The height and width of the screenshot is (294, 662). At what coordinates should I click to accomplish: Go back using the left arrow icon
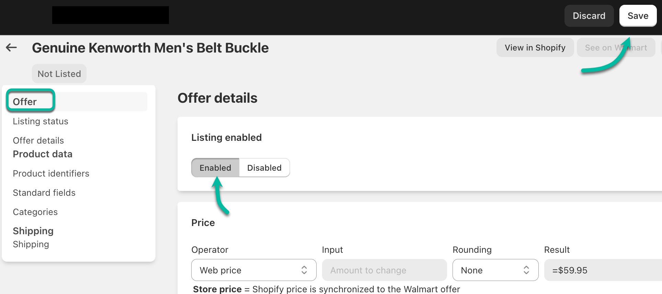click(x=11, y=47)
